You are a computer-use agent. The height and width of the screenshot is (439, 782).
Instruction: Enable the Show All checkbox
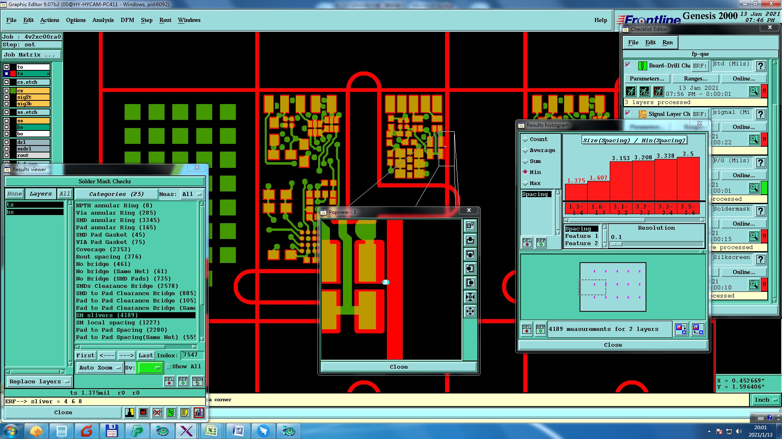(x=169, y=367)
